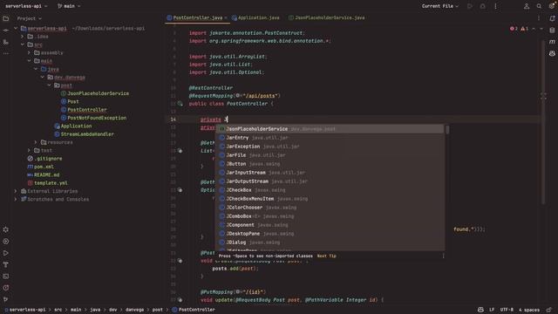Open completion popup options menu
This screenshot has width=558, height=314.
443,256
